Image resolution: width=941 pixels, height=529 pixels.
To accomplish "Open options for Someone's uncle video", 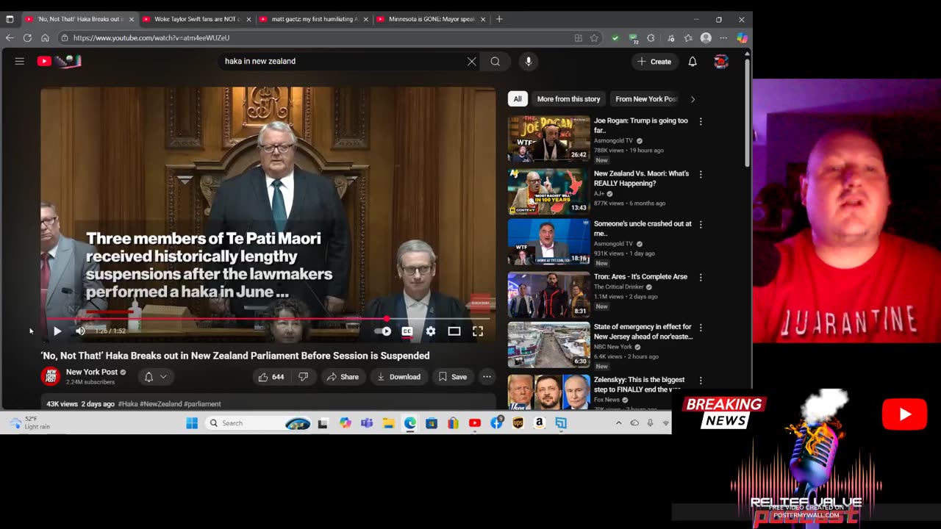I will (701, 224).
